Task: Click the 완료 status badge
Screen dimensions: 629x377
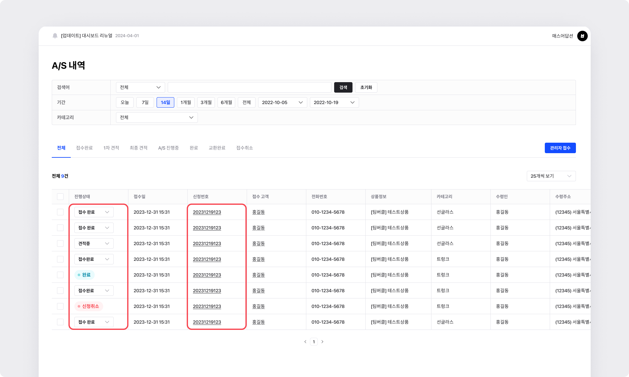Action: click(85, 275)
